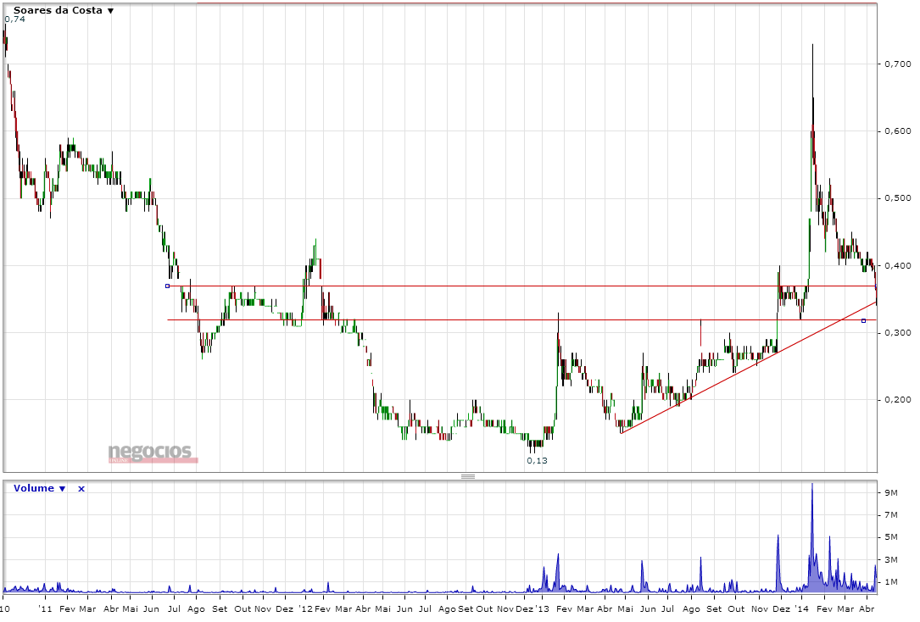Click the '14 year marker on time axis

point(801,609)
